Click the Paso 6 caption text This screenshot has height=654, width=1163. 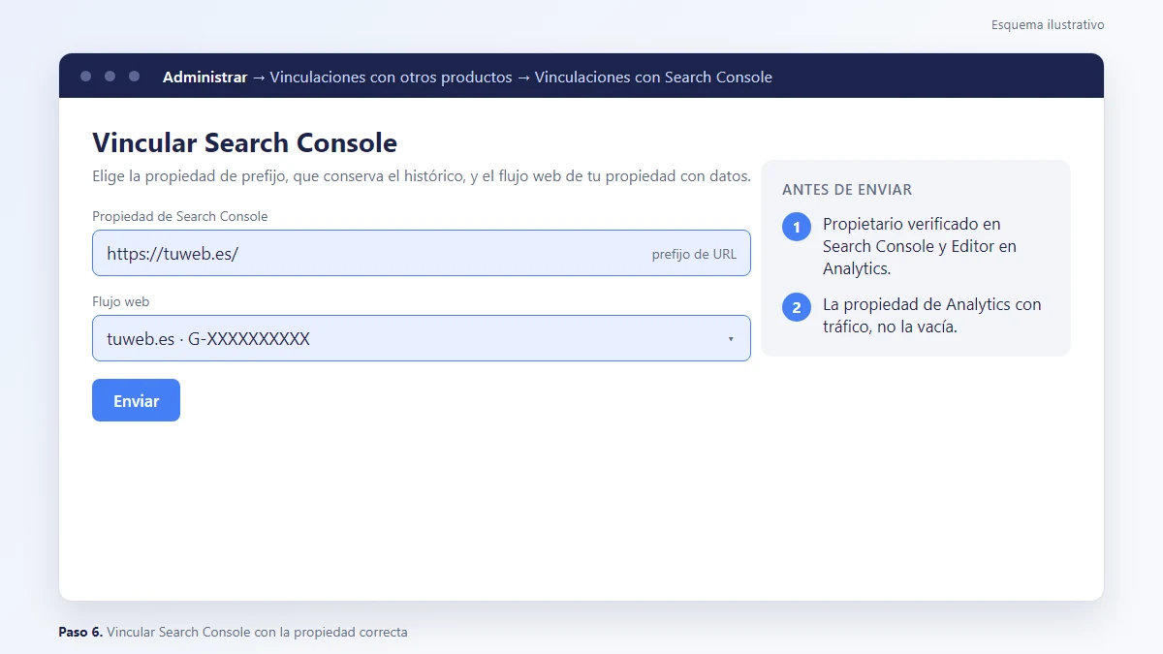tap(233, 632)
